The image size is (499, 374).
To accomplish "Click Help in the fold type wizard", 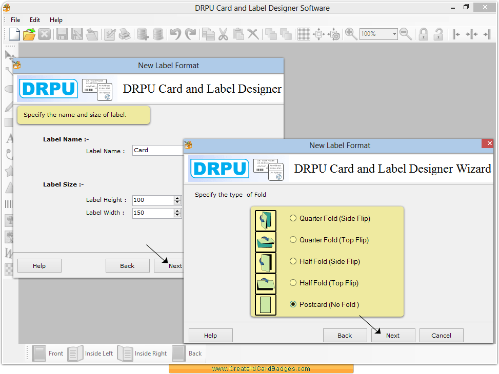I will [210, 336].
